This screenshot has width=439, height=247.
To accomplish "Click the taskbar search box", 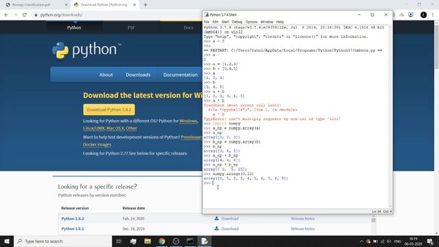I will 62,241.
